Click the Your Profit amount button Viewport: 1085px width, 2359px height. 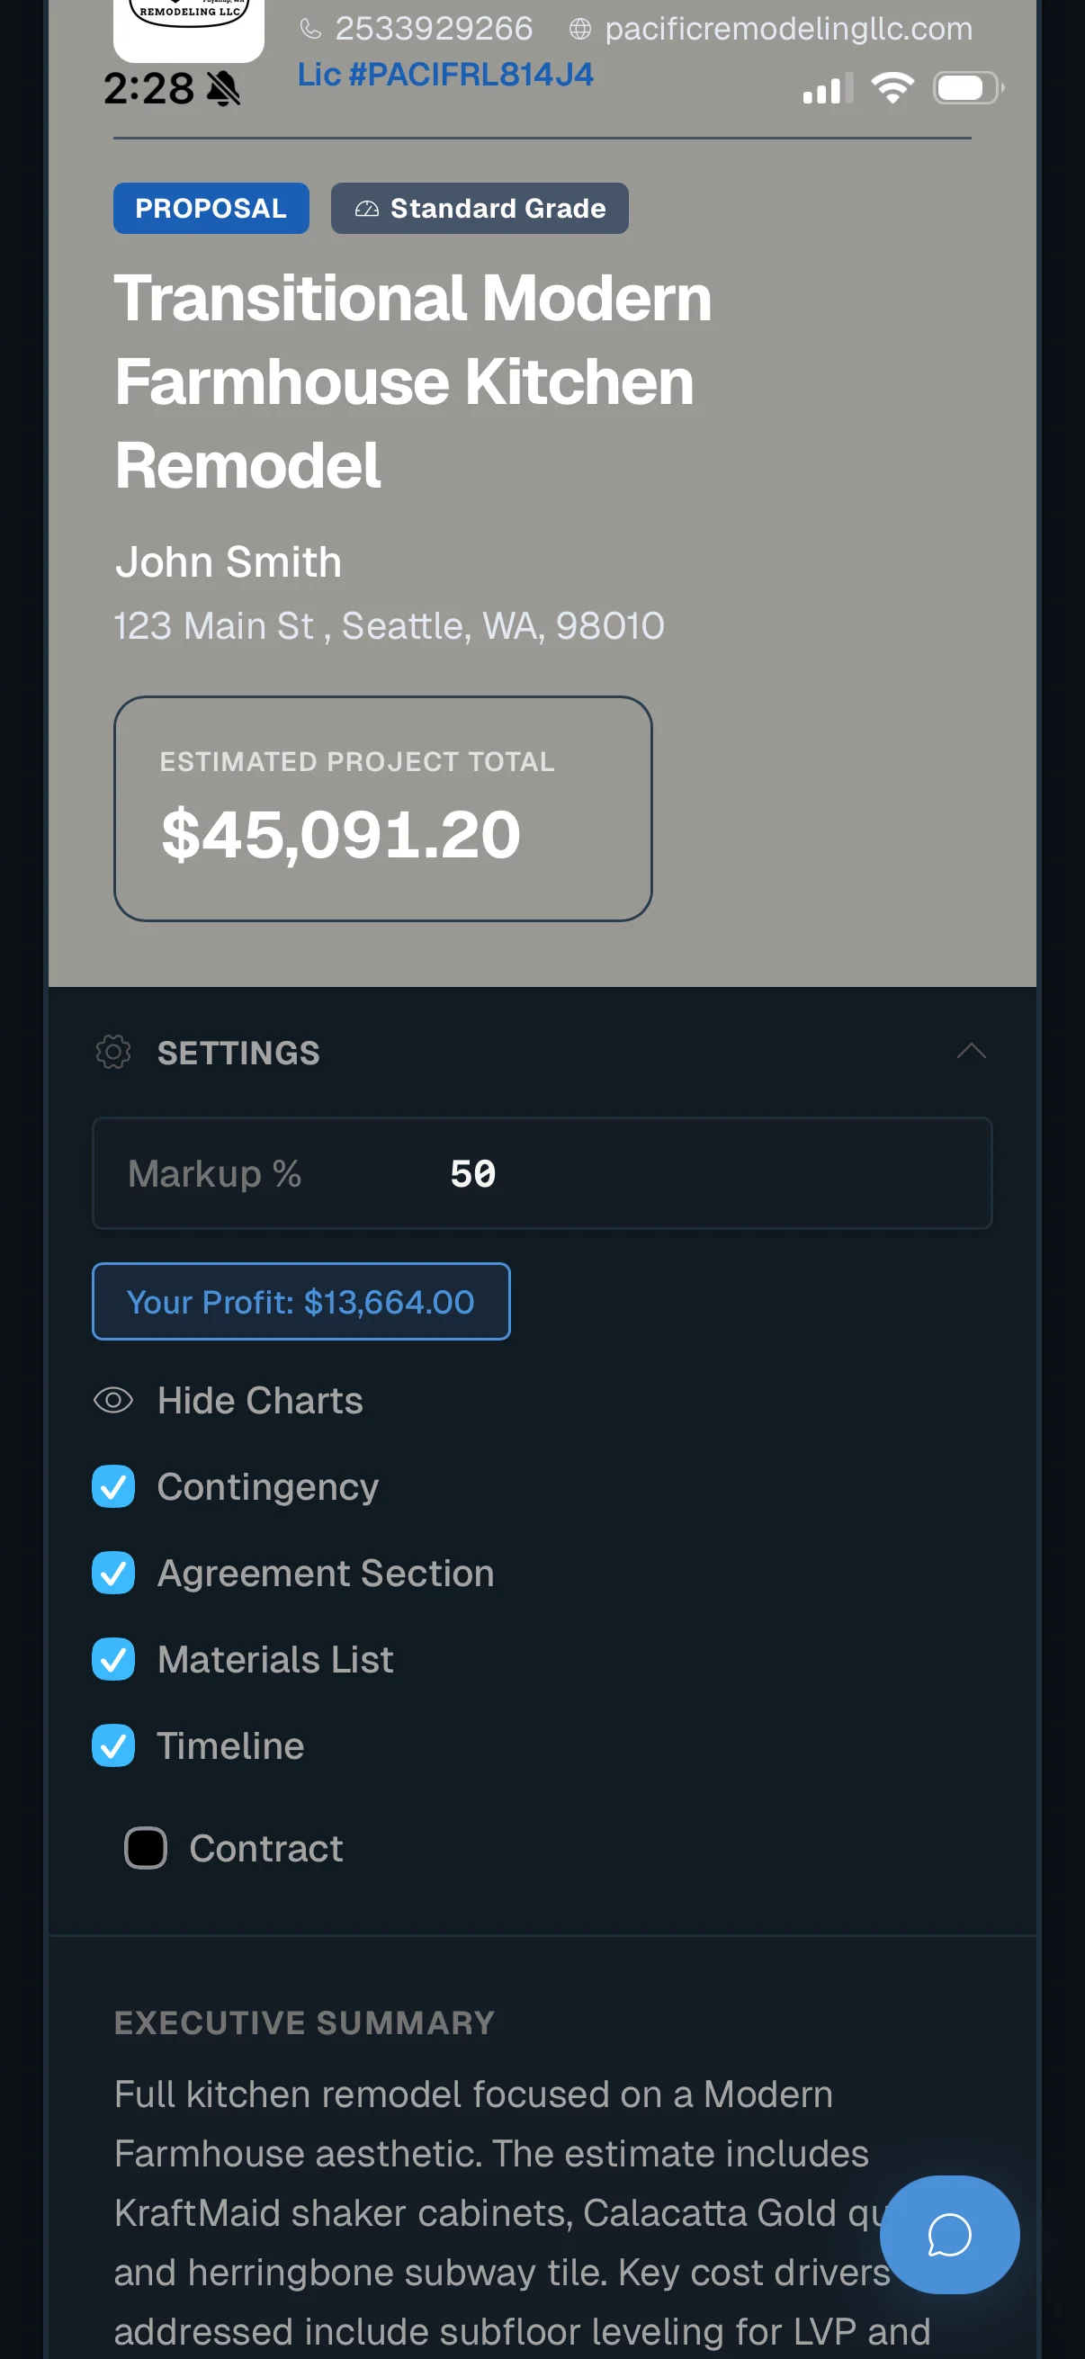click(x=300, y=1301)
